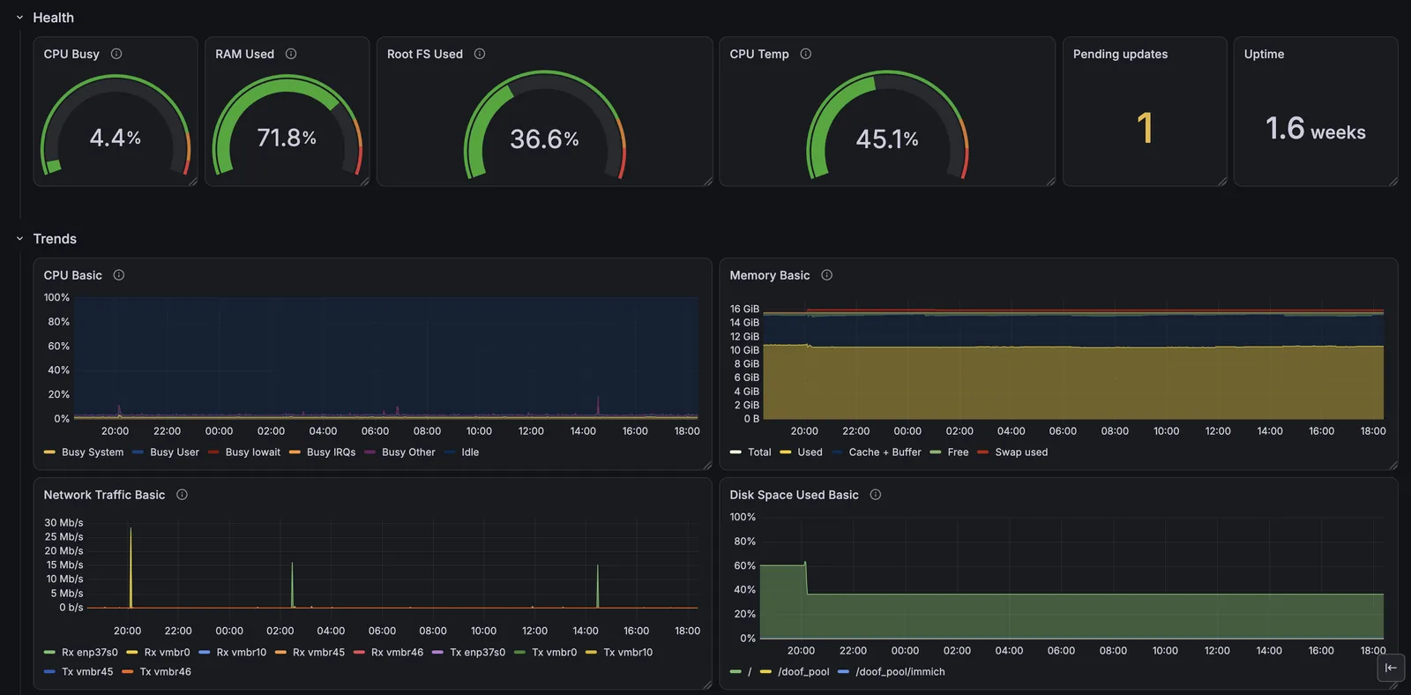Click the pending updates count 1
Screen dimensions: 1411x695
(x=1145, y=129)
